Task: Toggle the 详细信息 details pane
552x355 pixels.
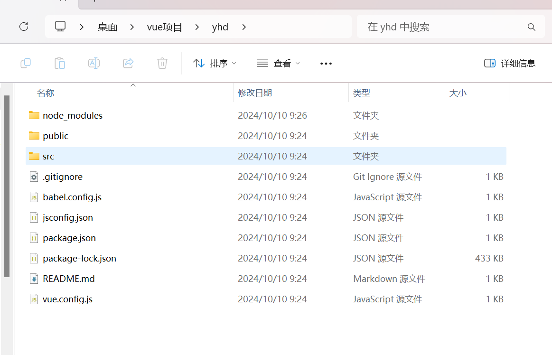Action: point(509,63)
